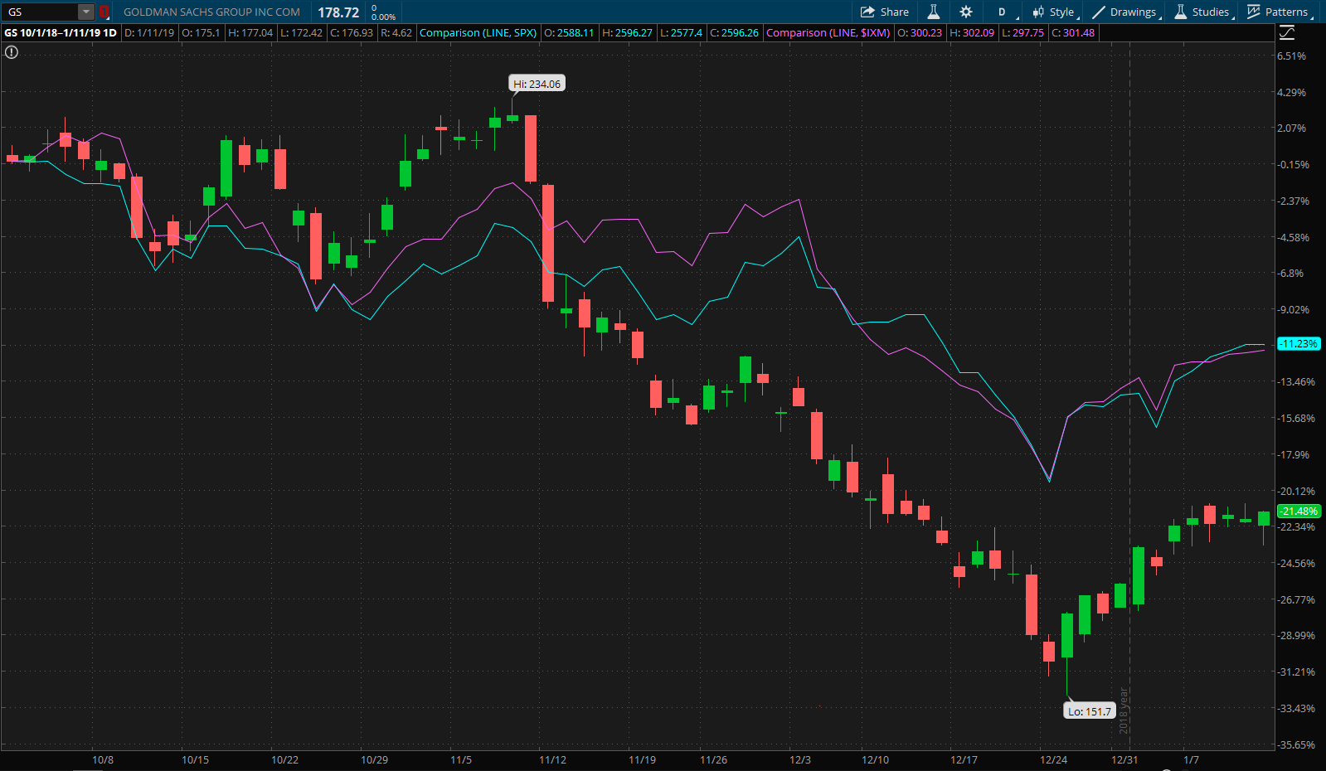Click the 1/7 date on time axis

tap(1191, 759)
